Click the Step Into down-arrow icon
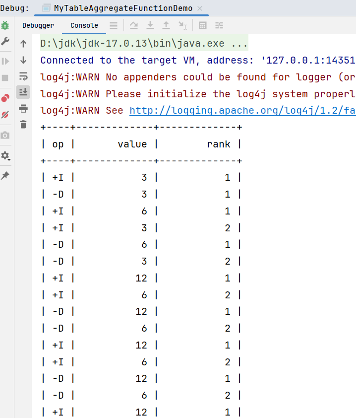Image resolution: width=356 pixels, height=418 pixels. (x=150, y=26)
